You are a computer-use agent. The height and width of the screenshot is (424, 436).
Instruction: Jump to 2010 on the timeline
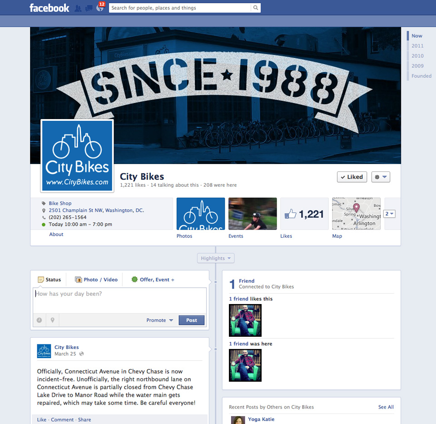pyautogui.click(x=417, y=56)
